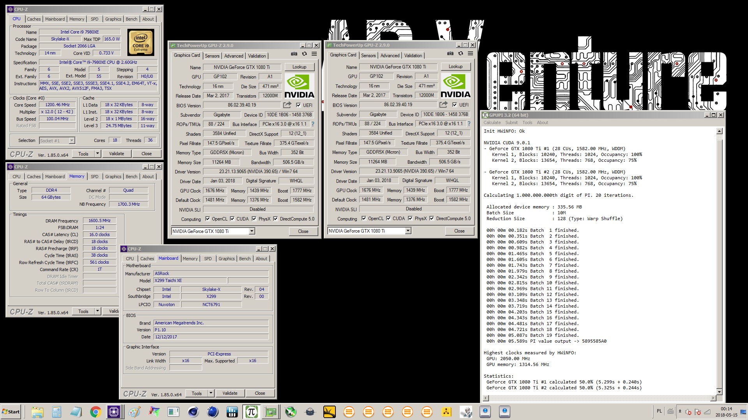Toggle CUDA checkbox in left GPU-Z
The height and width of the screenshot is (420, 748).
[x=232, y=219]
